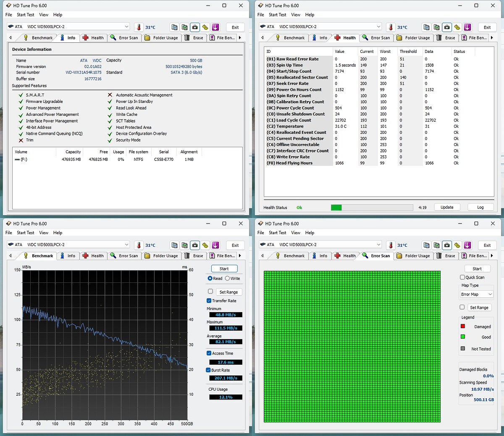Click the camera icon in the Benchmark window
This screenshot has height=436, width=504.
(x=195, y=245)
